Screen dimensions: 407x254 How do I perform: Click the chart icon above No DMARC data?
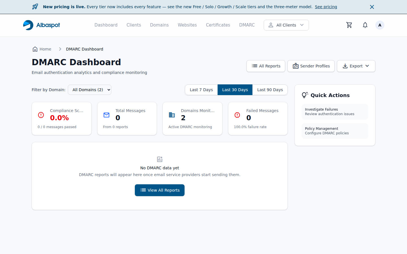pyautogui.click(x=160, y=159)
